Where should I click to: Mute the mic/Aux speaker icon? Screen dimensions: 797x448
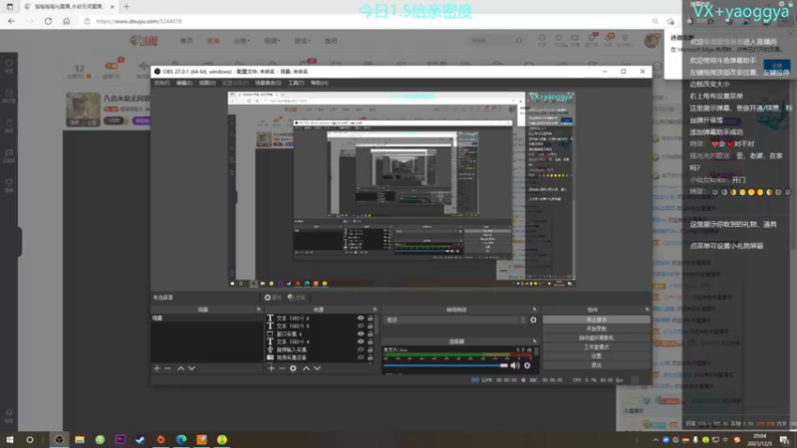coord(515,365)
